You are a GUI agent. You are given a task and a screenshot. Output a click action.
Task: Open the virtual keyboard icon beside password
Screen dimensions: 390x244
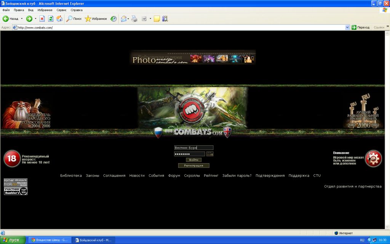210,154
